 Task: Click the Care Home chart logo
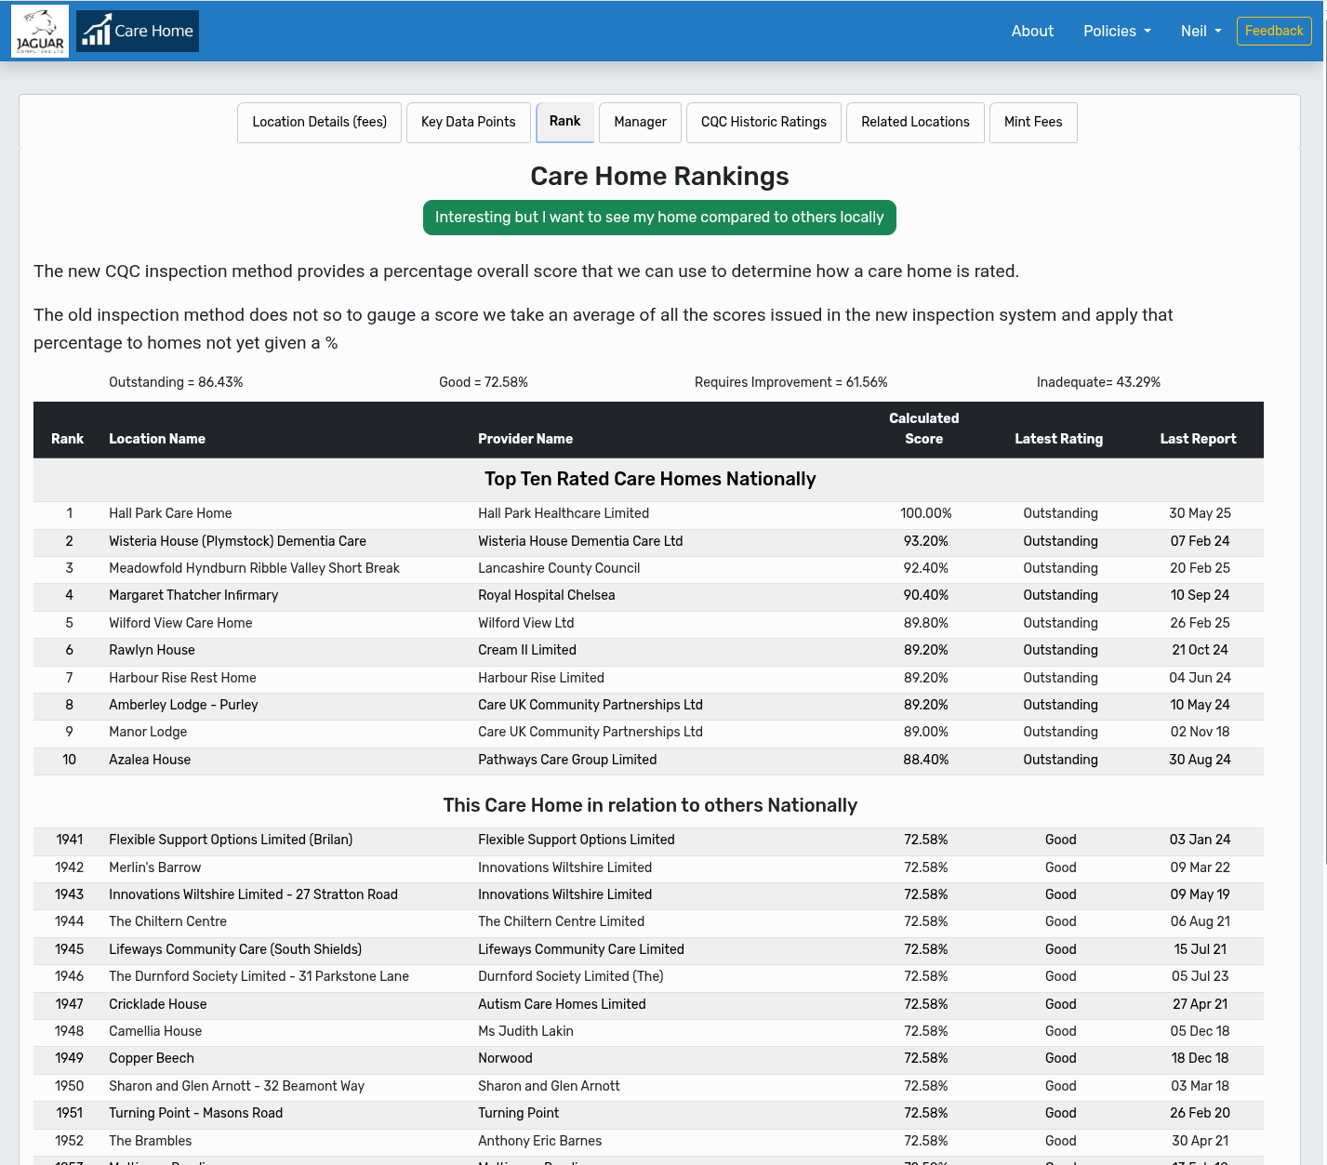(x=138, y=31)
